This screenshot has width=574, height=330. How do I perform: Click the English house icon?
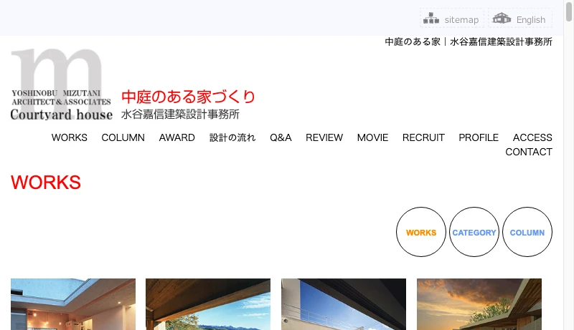[x=502, y=18]
